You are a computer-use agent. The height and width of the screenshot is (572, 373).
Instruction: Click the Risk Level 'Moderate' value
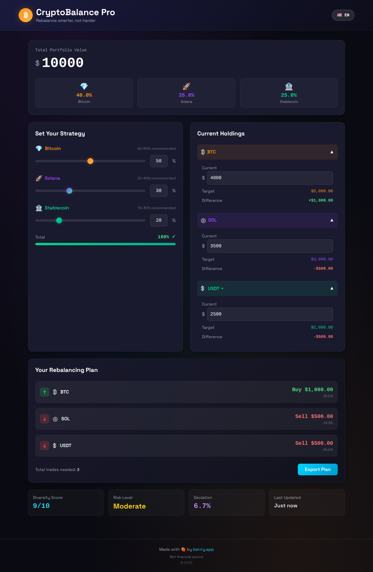129,506
